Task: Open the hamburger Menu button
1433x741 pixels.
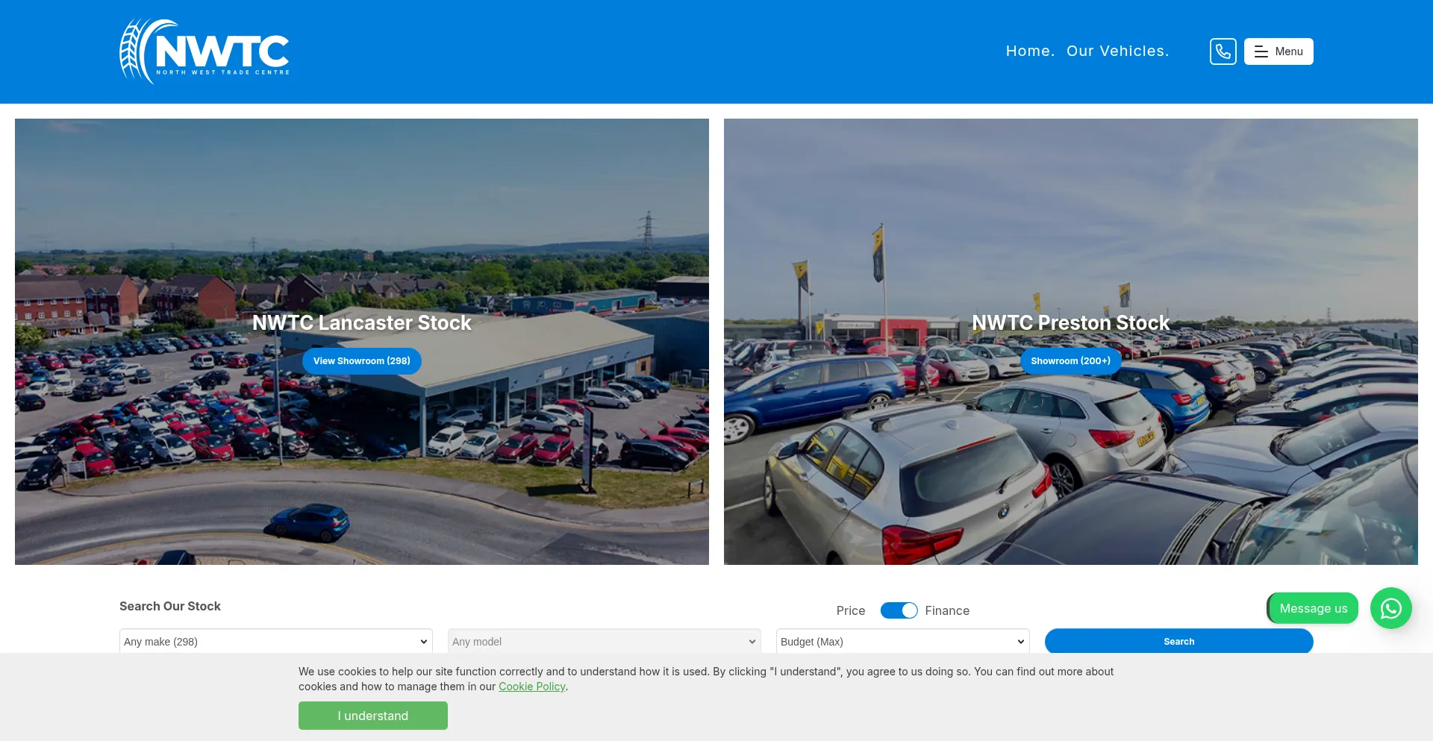Action: coord(1279,51)
